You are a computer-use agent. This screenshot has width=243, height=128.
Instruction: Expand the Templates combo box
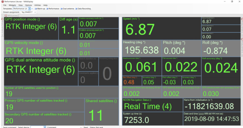pos(30,9)
